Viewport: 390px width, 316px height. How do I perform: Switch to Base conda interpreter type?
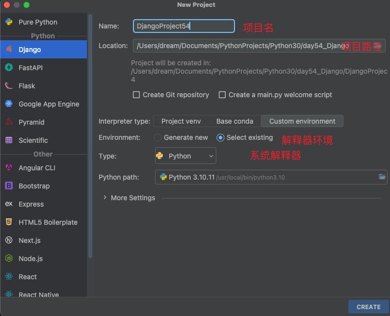pyautogui.click(x=234, y=121)
